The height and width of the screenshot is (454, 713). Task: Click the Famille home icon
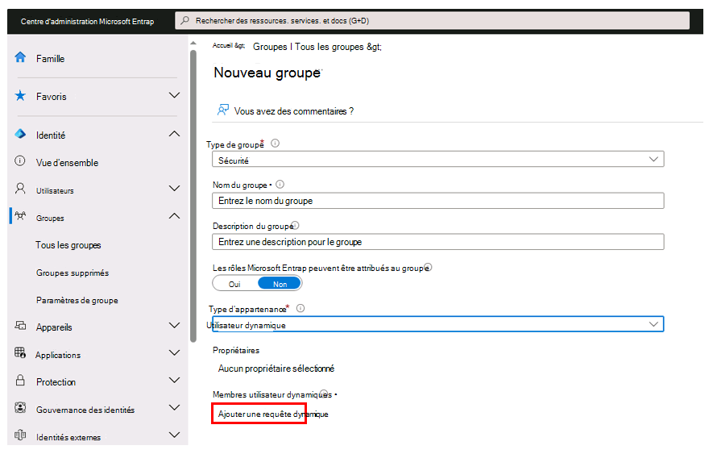click(x=20, y=57)
